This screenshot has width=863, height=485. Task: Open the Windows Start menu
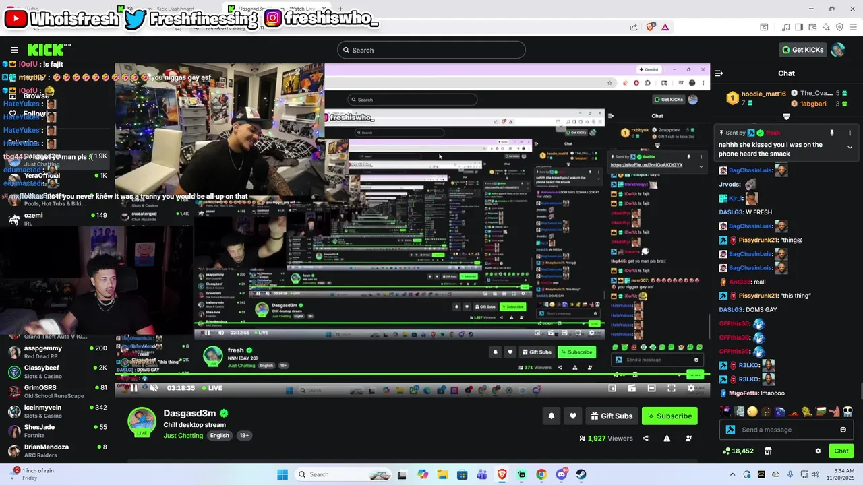click(x=282, y=474)
